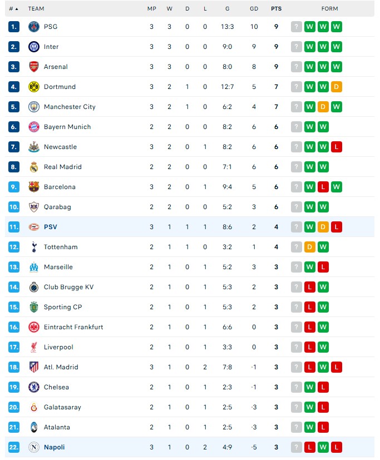Click the Galatasaray club crest icon
The width and height of the screenshot is (380, 460).
34,407
